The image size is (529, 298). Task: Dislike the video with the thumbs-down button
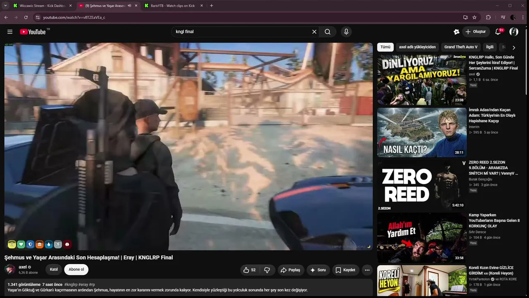[x=267, y=270]
